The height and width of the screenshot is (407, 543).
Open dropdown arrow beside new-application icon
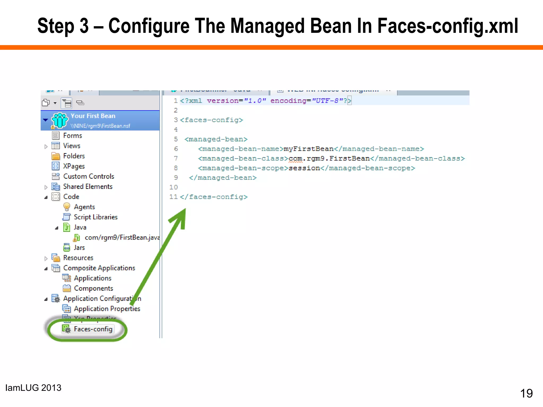(x=55, y=103)
